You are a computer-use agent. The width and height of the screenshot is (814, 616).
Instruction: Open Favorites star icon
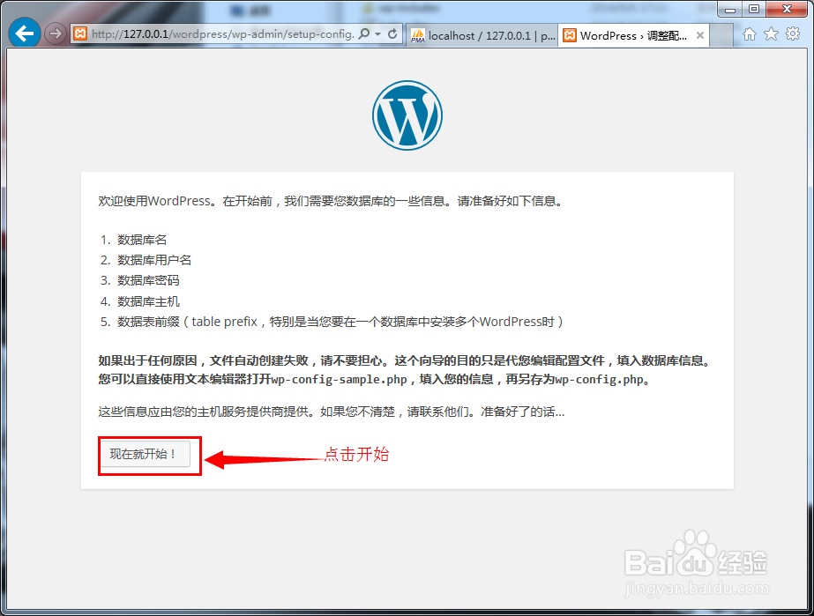[x=772, y=34]
